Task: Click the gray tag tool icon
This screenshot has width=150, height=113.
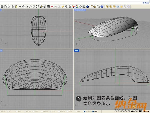Action: coord(125,7)
